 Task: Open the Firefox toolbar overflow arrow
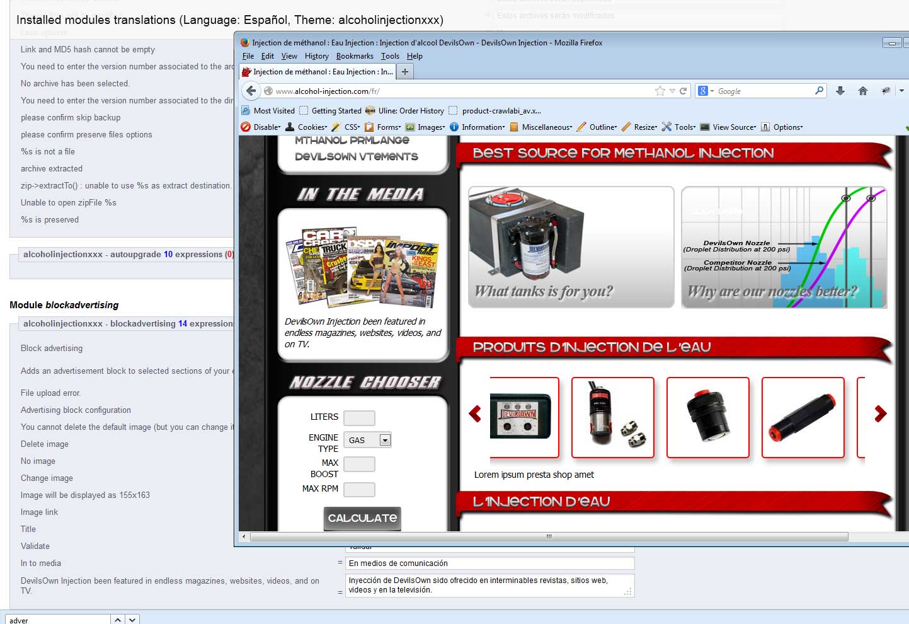[901, 91]
